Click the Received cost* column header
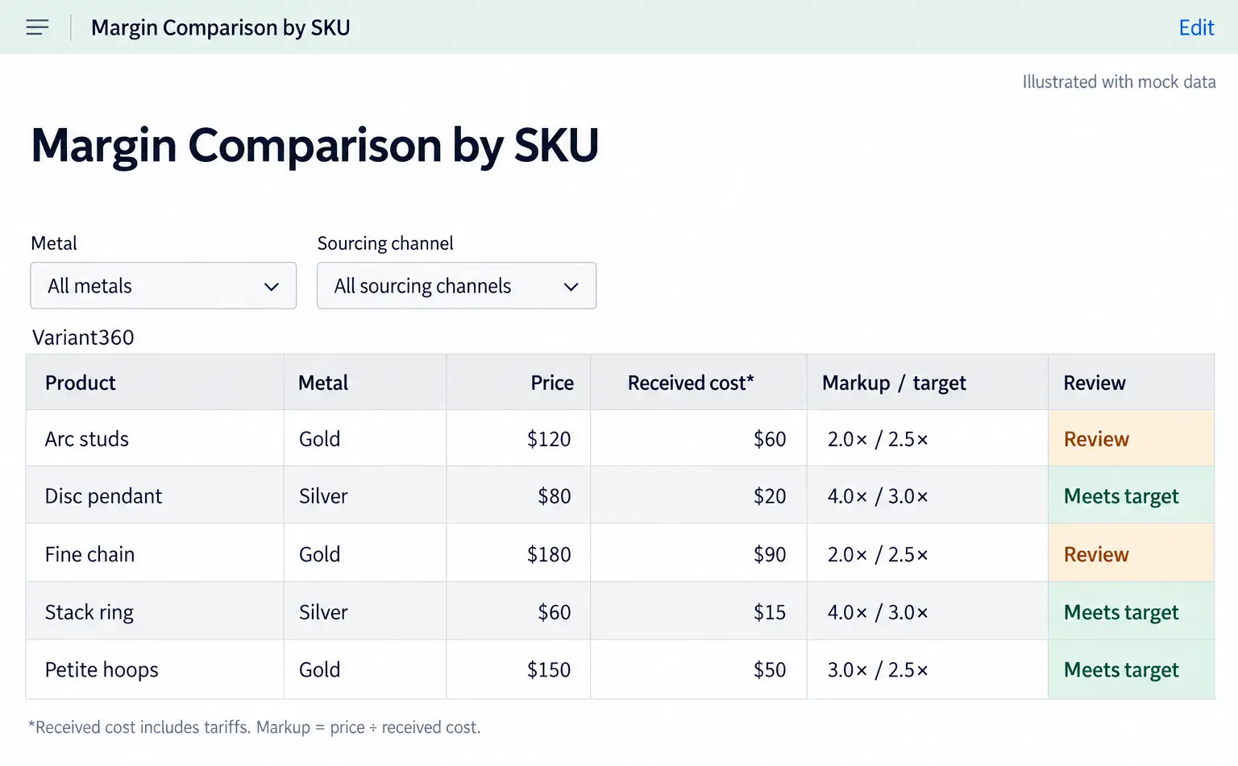Screen dimensions: 1238x766 [699, 383]
